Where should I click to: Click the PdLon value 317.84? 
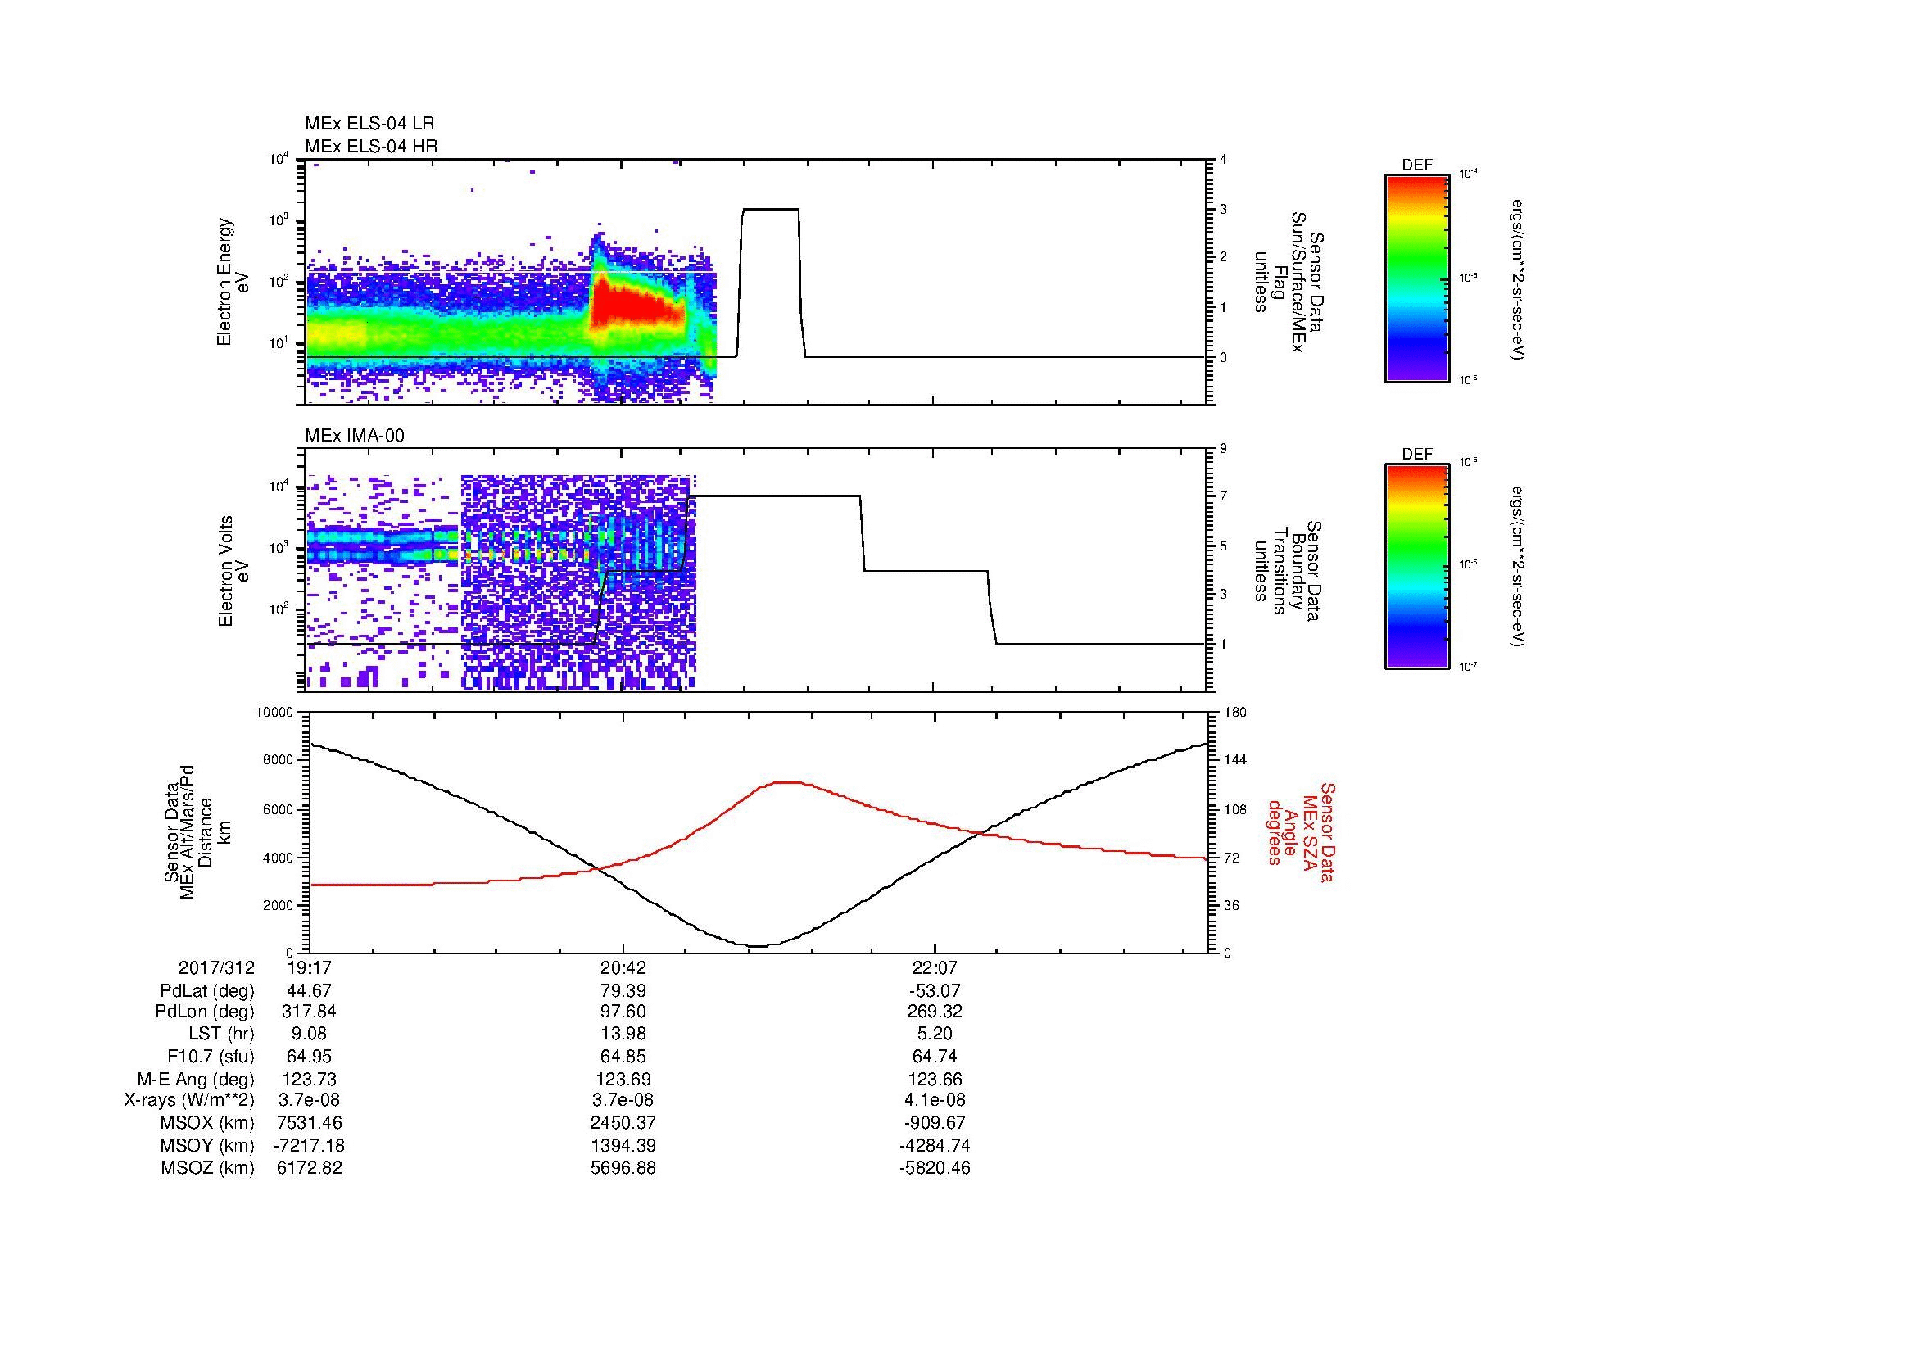point(310,1012)
